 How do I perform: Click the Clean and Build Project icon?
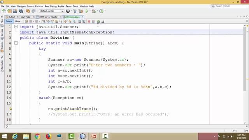[x=81, y=11]
